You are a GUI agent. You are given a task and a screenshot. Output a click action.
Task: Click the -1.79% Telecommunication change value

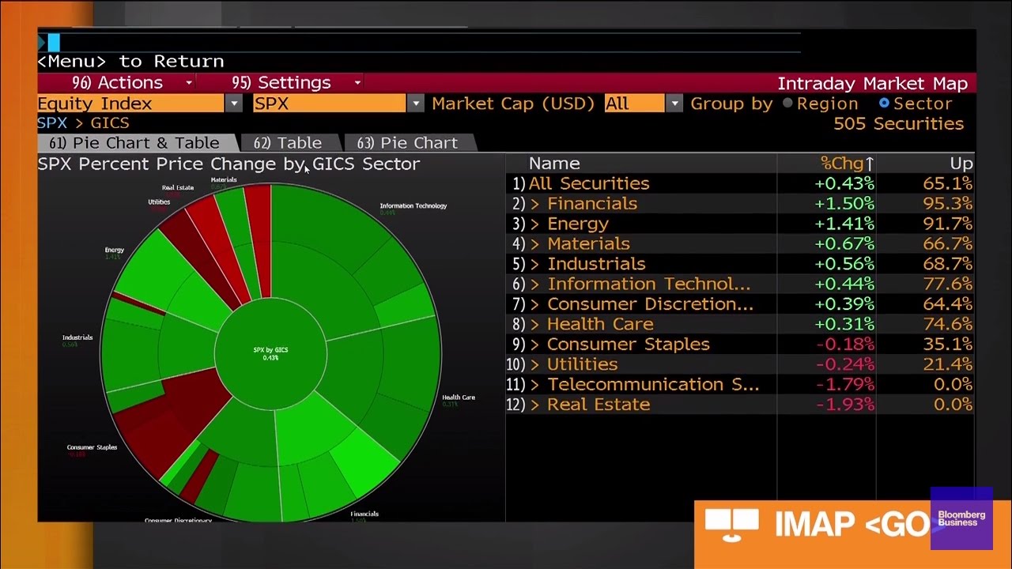coord(844,385)
